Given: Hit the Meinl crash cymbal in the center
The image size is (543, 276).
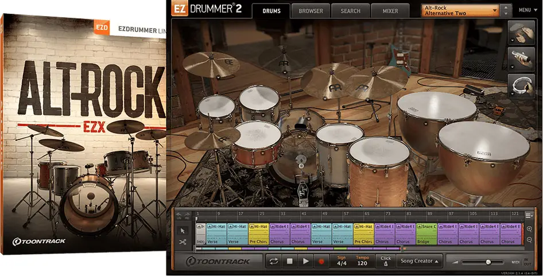Looking at the screenshot, I should click(x=327, y=81).
